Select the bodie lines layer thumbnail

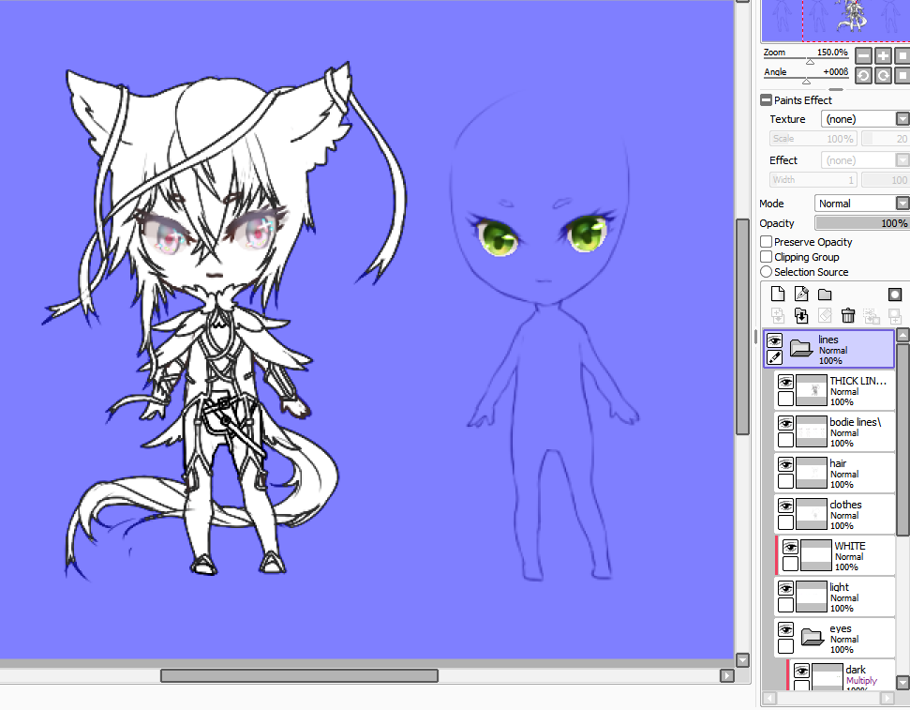[812, 431]
